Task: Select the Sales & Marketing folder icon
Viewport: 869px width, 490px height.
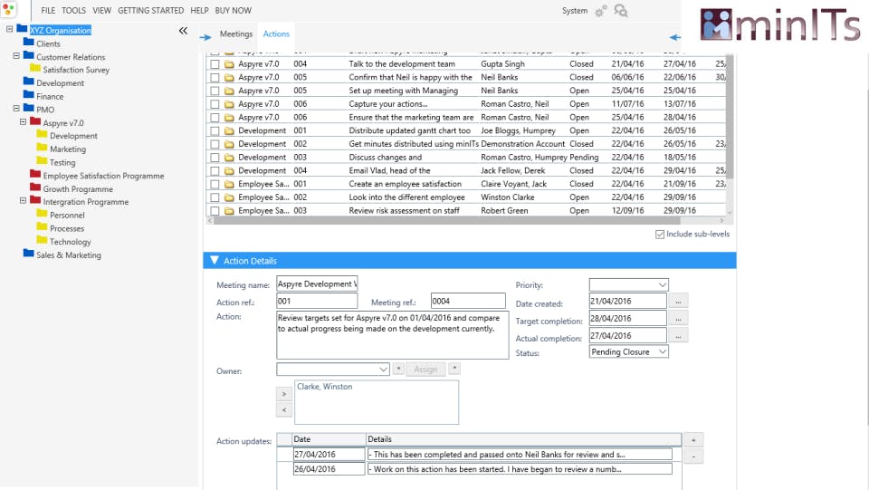Action: pos(29,254)
